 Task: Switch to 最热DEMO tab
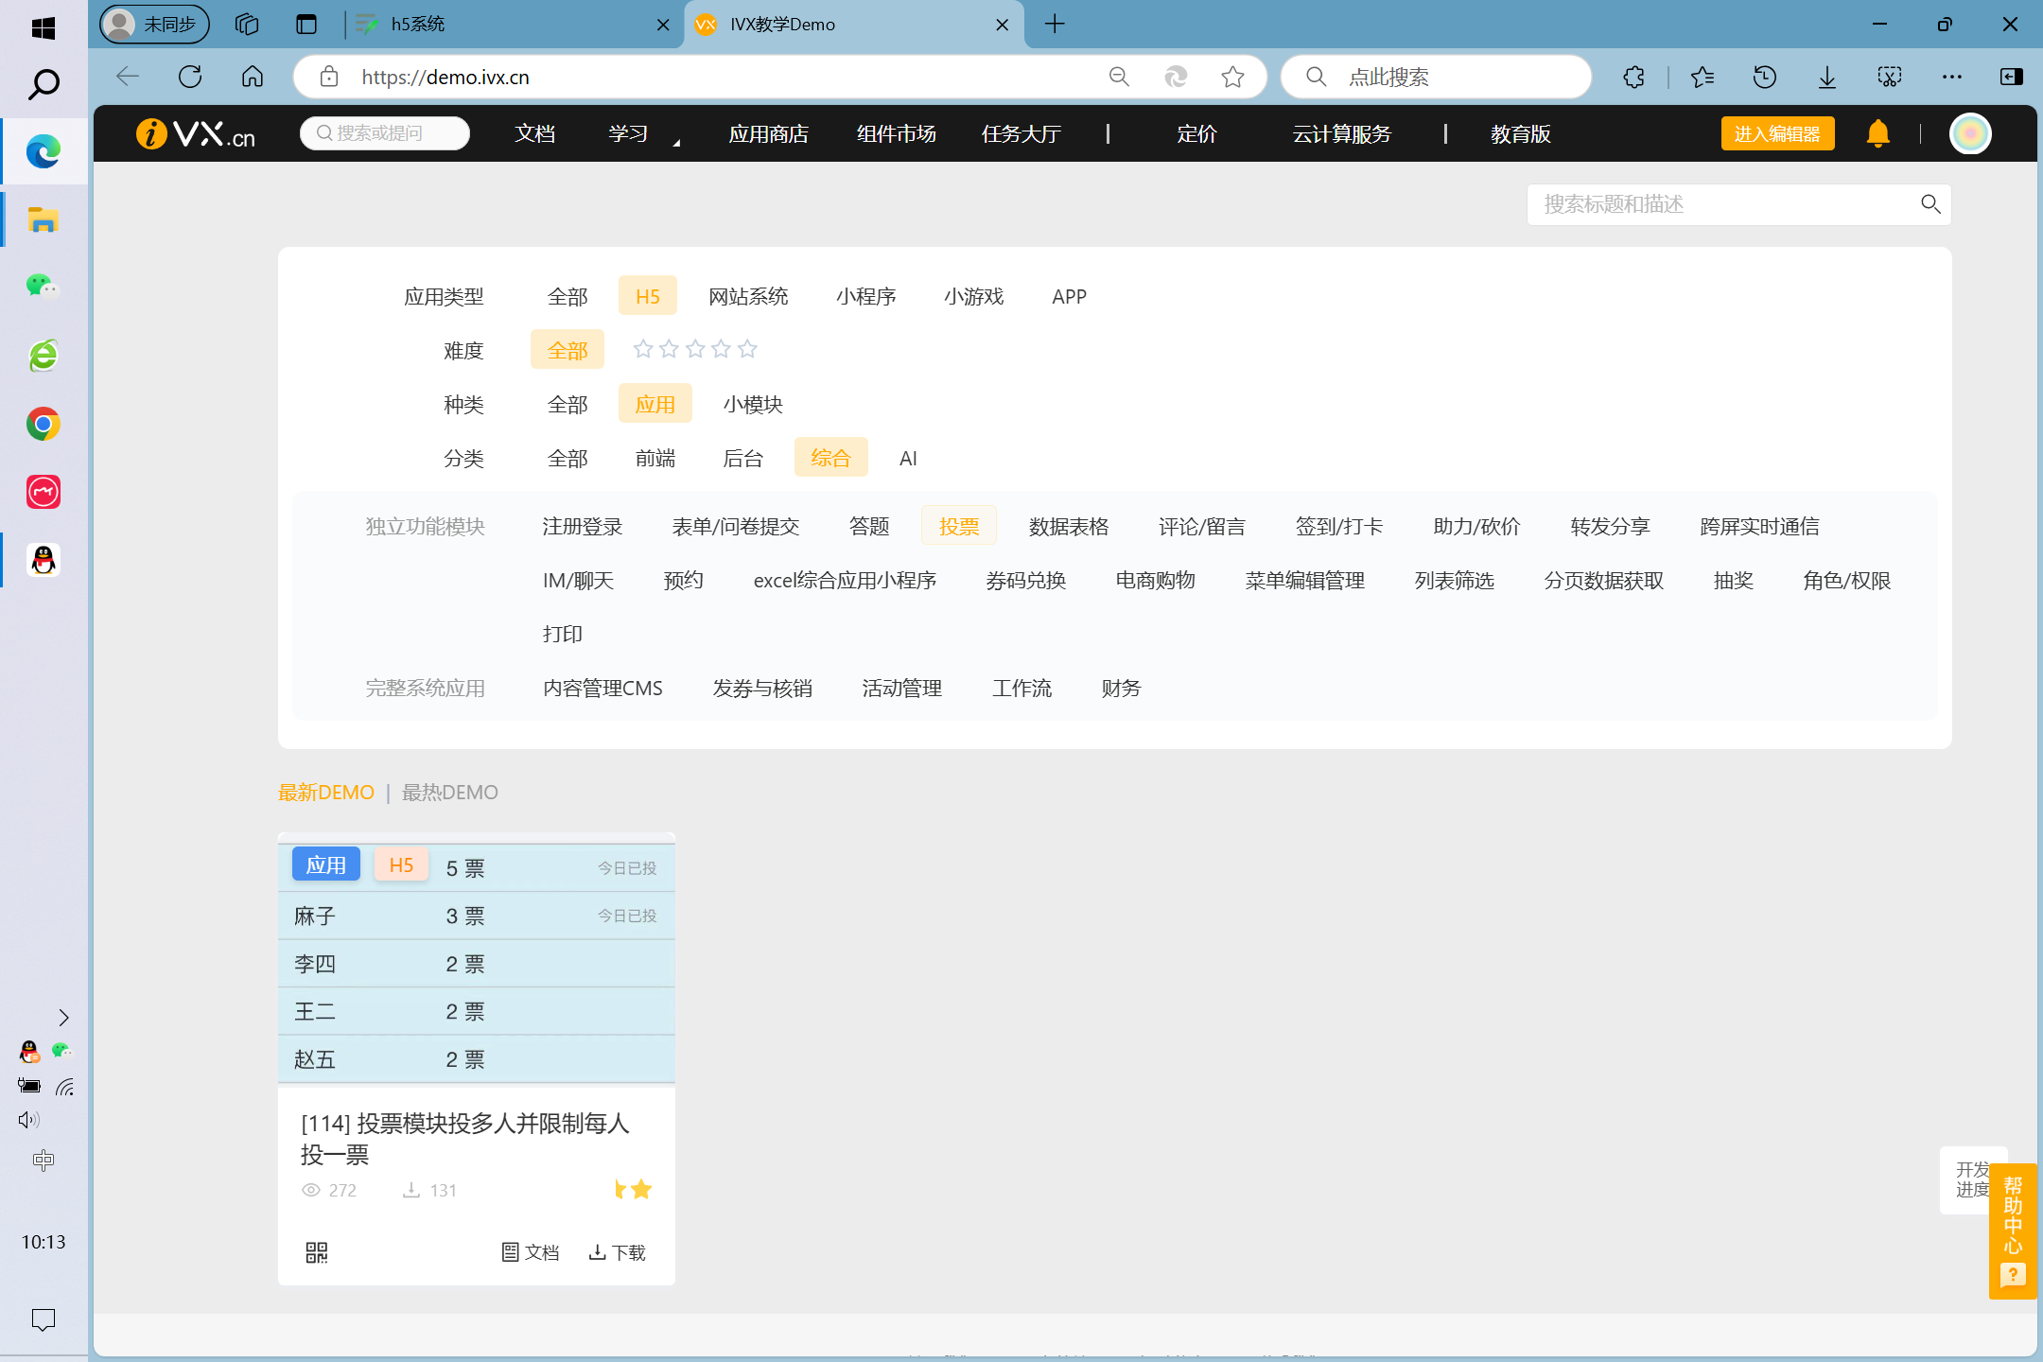point(449,792)
